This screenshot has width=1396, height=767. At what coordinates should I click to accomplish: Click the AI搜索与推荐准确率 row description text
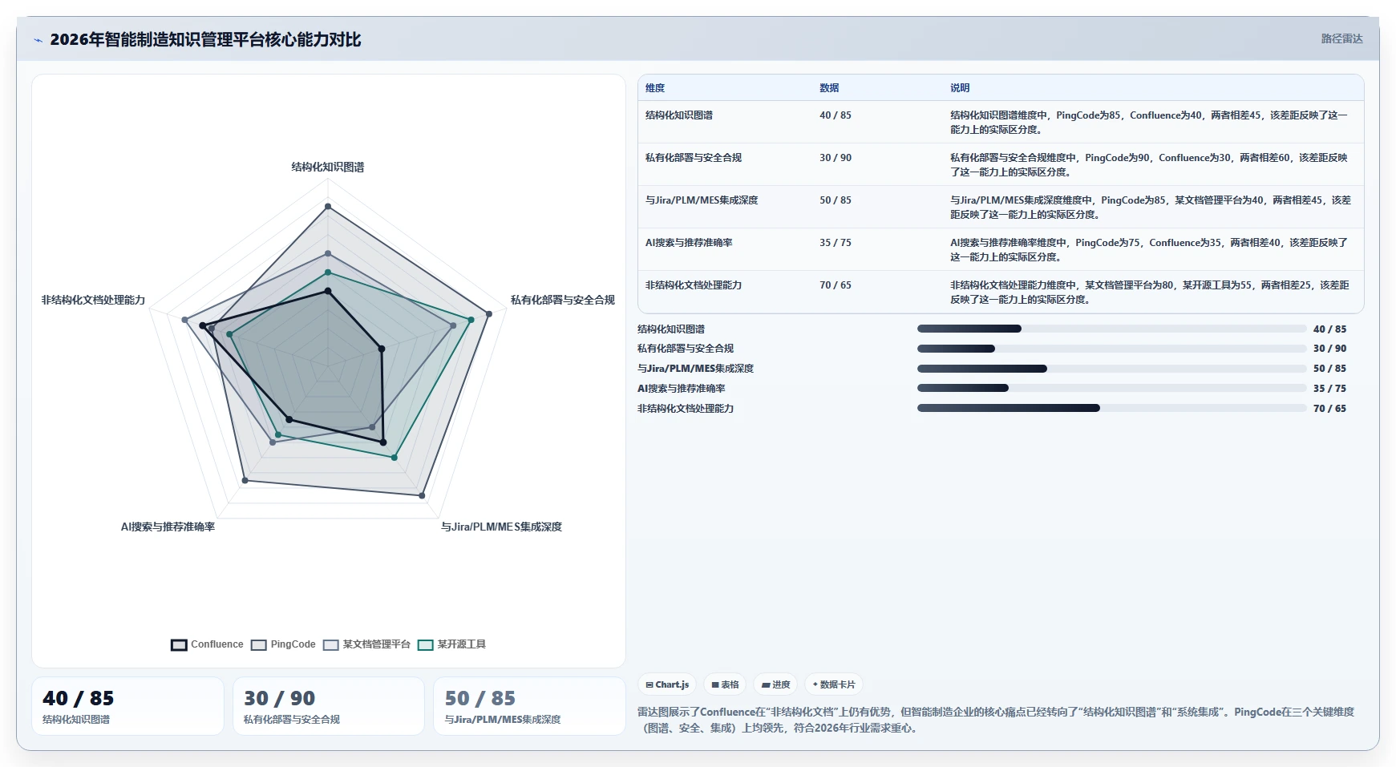1149,250
